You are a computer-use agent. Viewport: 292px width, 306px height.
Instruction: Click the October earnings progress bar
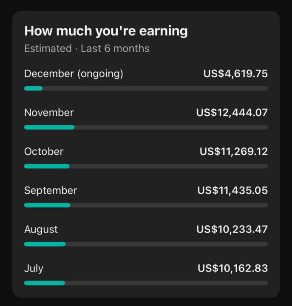pyautogui.click(x=146, y=166)
